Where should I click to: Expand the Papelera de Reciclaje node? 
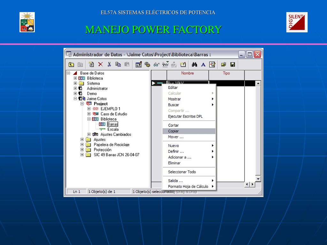coord(82,145)
